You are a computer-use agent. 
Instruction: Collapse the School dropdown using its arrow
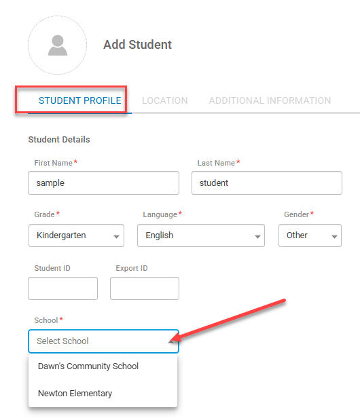click(x=171, y=341)
